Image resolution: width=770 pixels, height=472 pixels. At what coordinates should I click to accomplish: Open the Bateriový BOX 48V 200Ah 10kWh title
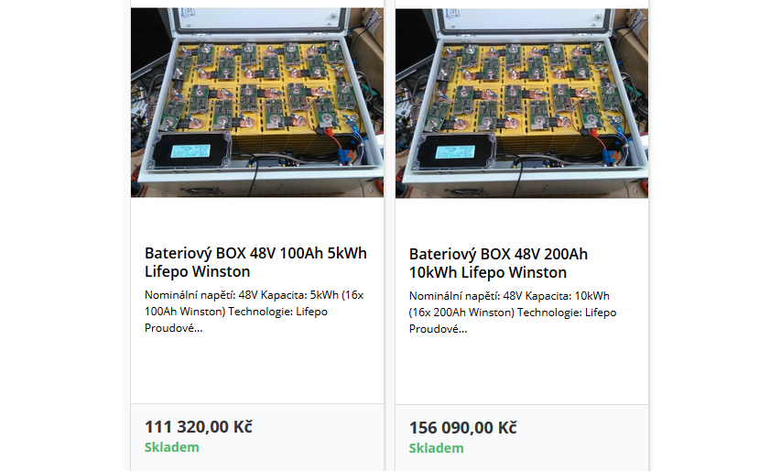498,262
